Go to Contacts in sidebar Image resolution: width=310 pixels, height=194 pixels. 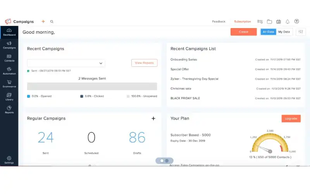pyautogui.click(x=9, y=58)
